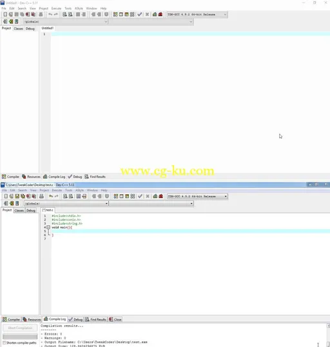Click New file icon in test.c window
The width and height of the screenshot is (330, 347).
6,196
